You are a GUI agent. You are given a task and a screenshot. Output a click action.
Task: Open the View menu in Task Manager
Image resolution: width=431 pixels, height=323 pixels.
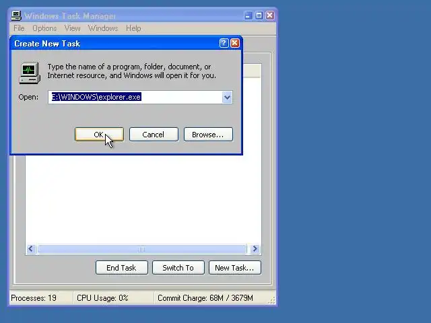[x=72, y=28]
